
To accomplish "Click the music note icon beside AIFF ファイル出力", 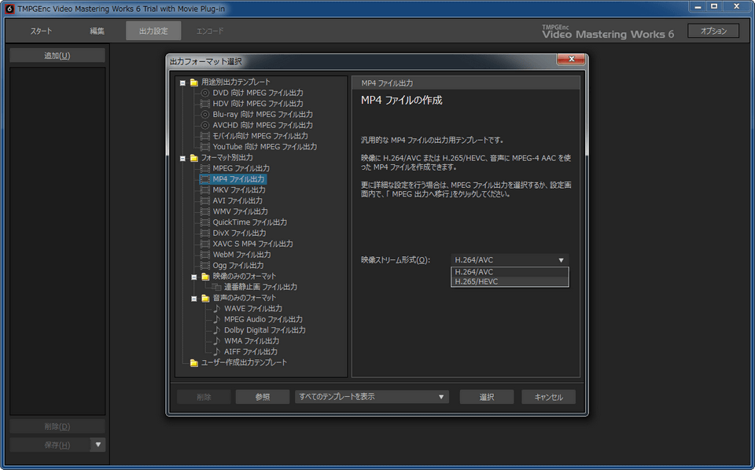I will [x=217, y=351].
